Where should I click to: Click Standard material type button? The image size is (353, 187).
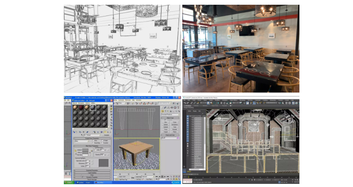coord(106,135)
